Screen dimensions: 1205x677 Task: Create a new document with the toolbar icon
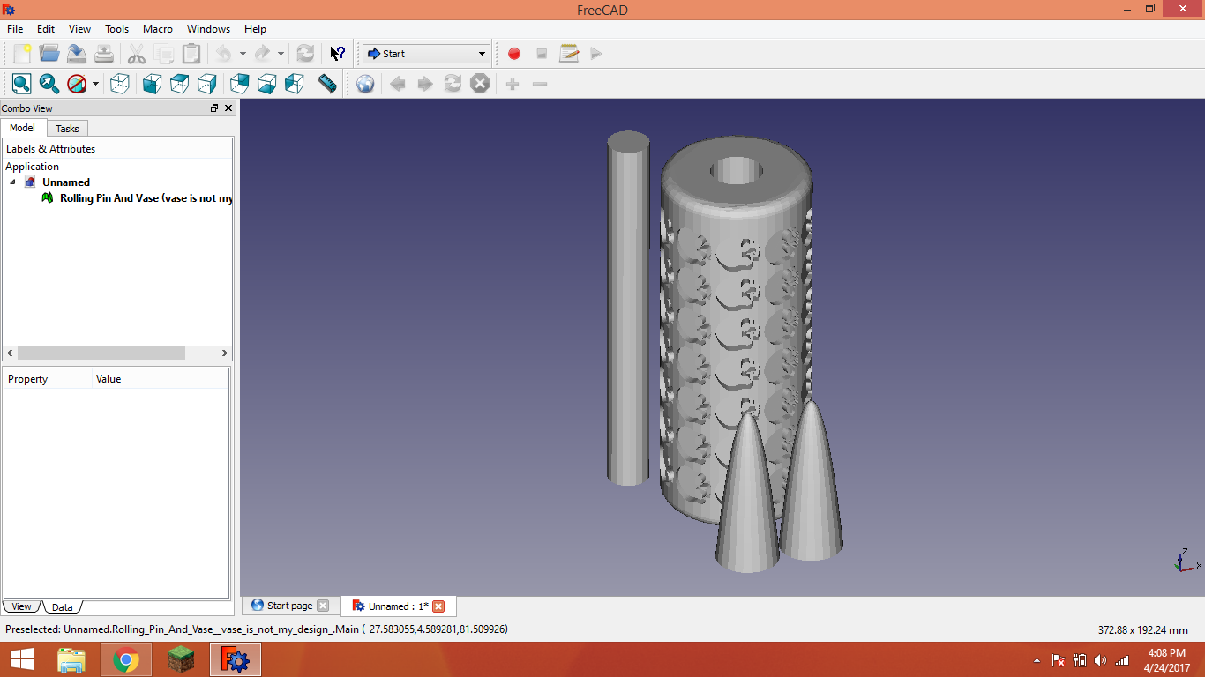click(x=22, y=54)
